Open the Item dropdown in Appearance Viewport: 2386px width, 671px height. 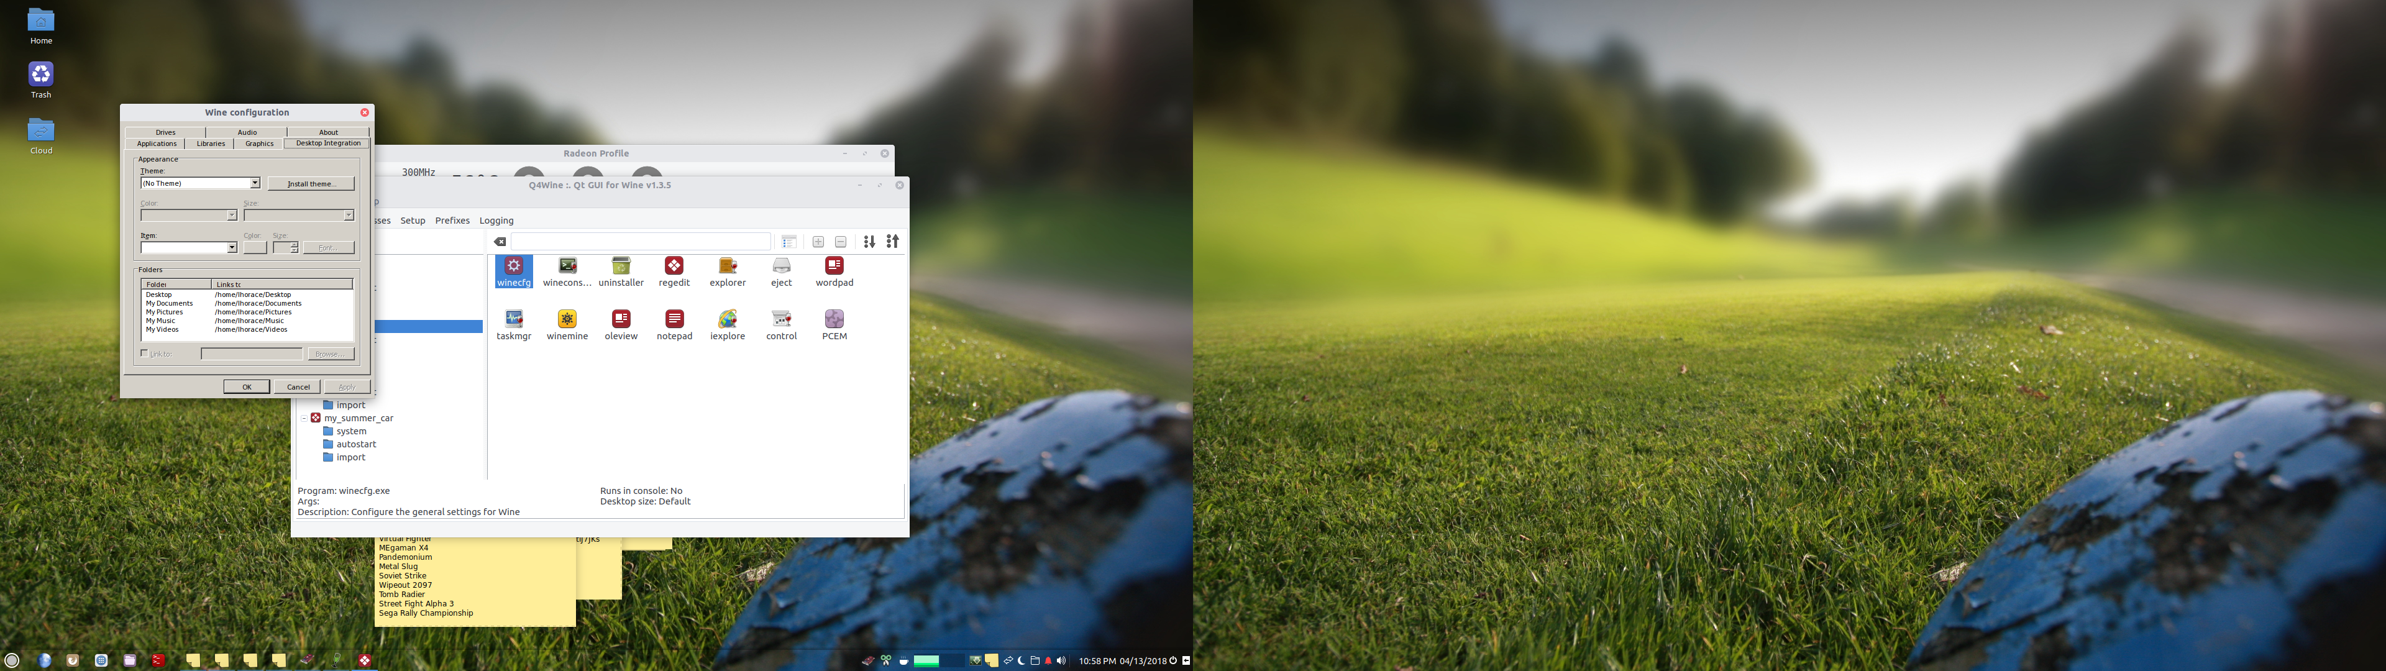pyautogui.click(x=232, y=247)
